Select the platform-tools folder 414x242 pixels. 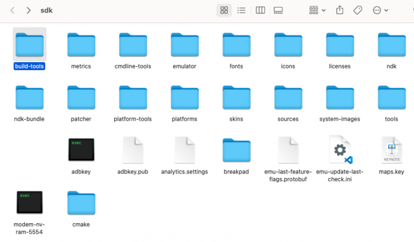(133, 98)
